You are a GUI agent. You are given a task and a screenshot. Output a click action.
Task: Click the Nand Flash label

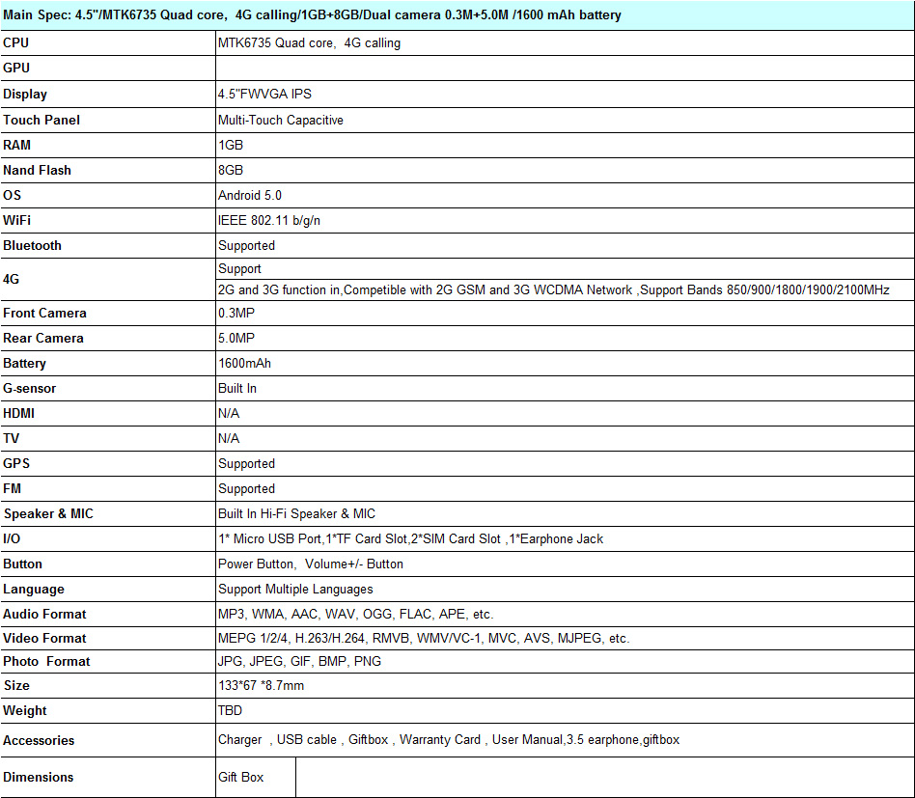(108, 171)
